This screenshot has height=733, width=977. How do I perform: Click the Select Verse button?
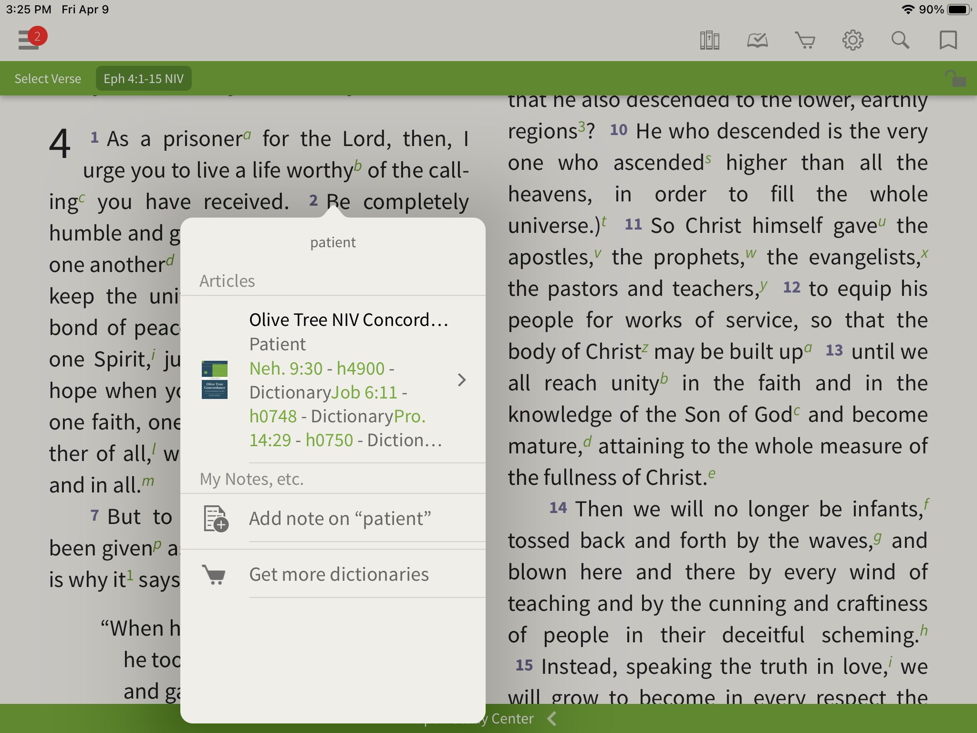click(48, 79)
